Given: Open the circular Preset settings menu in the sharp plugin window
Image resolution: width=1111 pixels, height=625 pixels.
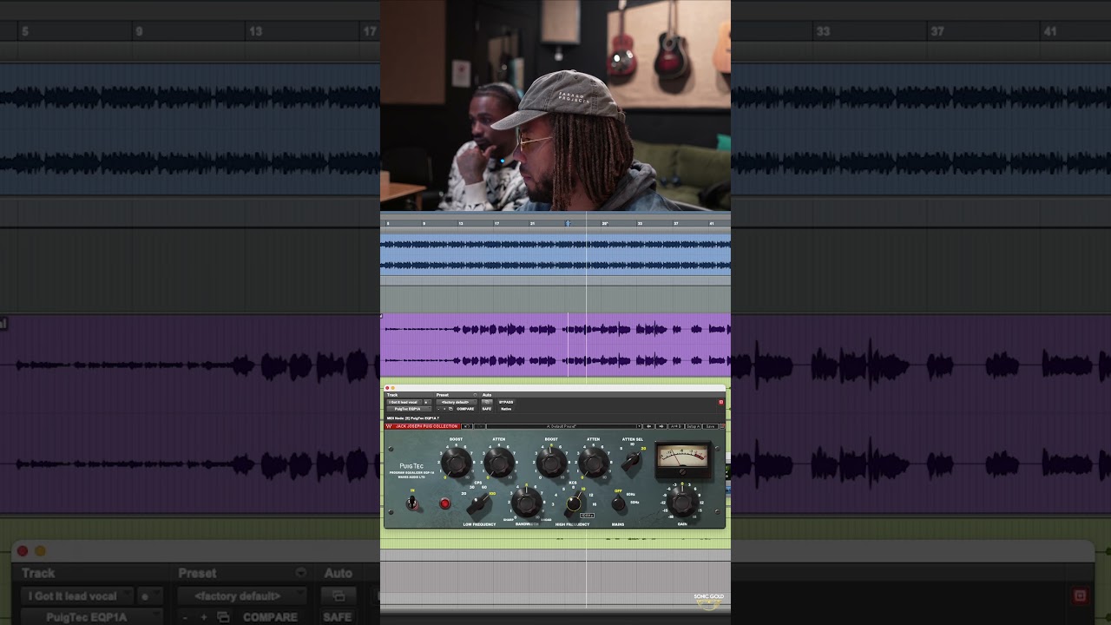Looking at the screenshot, I should [x=475, y=395].
